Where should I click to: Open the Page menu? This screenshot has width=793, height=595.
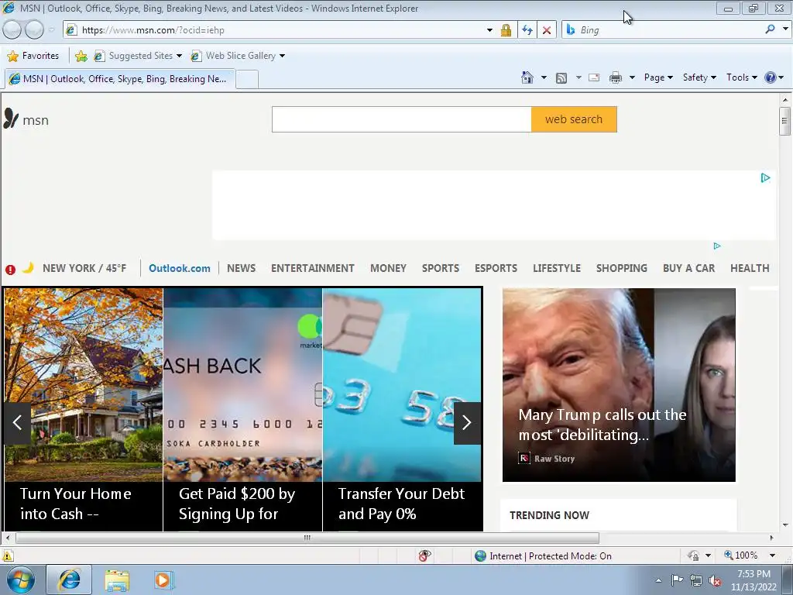(658, 77)
